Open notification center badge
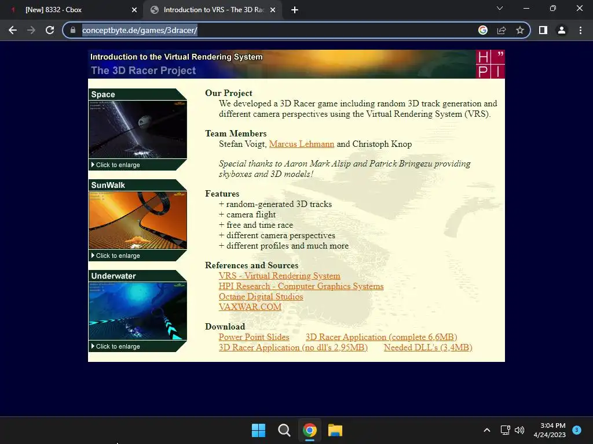Viewport: 593px width, 444px height. 577,430
